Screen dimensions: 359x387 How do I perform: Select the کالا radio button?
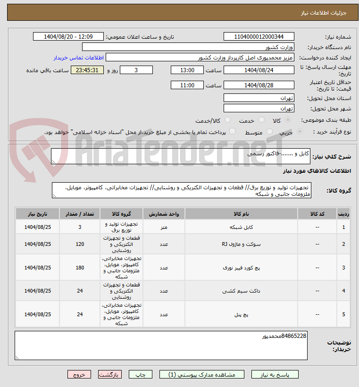point(288,120)
